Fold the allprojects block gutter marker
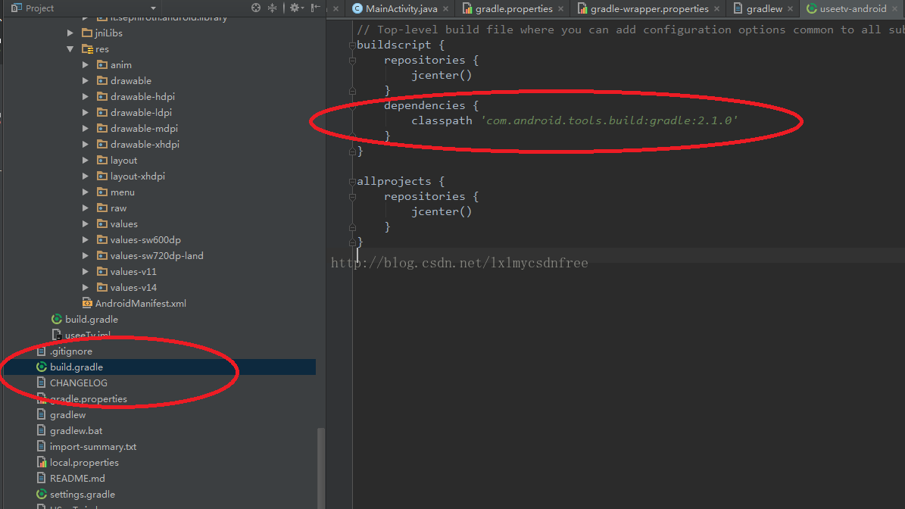Screen dimensions: 905x509 pyautogui.click(x=352, y=181)
